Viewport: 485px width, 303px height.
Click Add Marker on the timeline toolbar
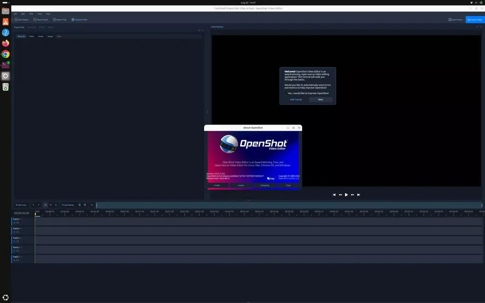click(68, 205)
